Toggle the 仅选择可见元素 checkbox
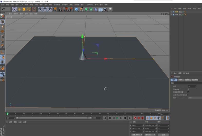 188,92
